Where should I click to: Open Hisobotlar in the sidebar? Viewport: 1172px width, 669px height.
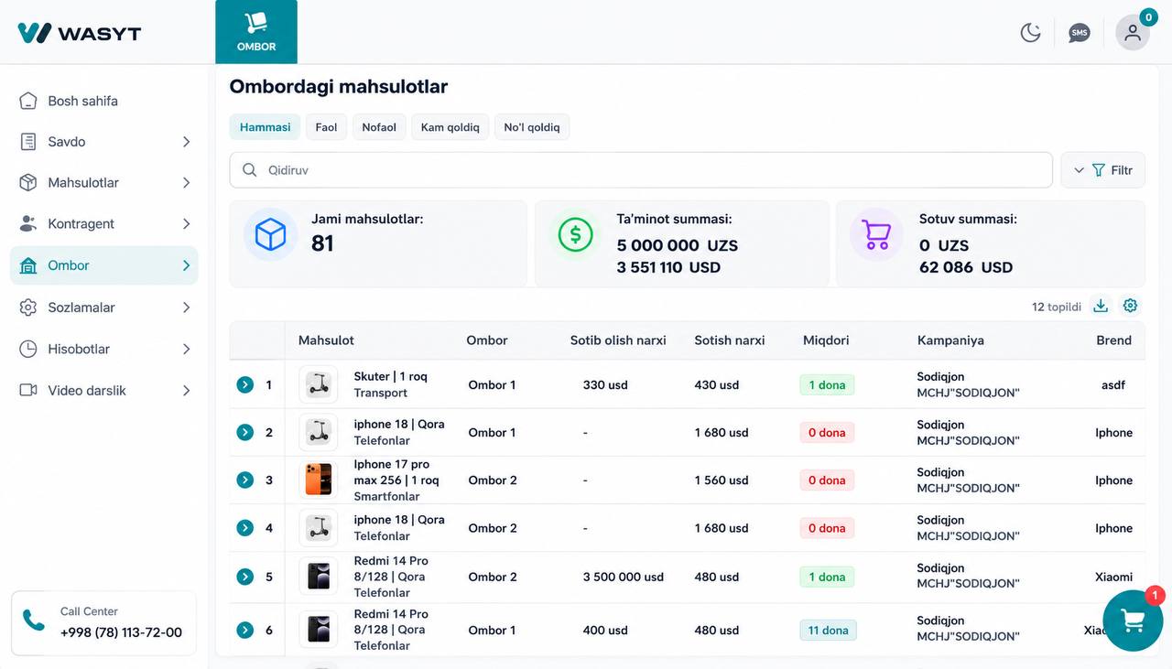103,349
